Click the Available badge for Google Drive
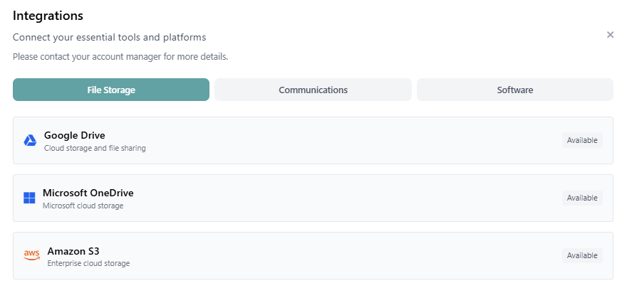Screen dimensions: 627x293 click(x=581, y=140)
